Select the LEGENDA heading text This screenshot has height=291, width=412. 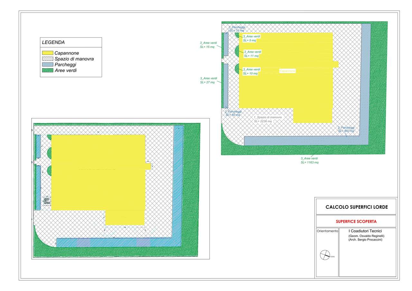click(x=53, y=42)
